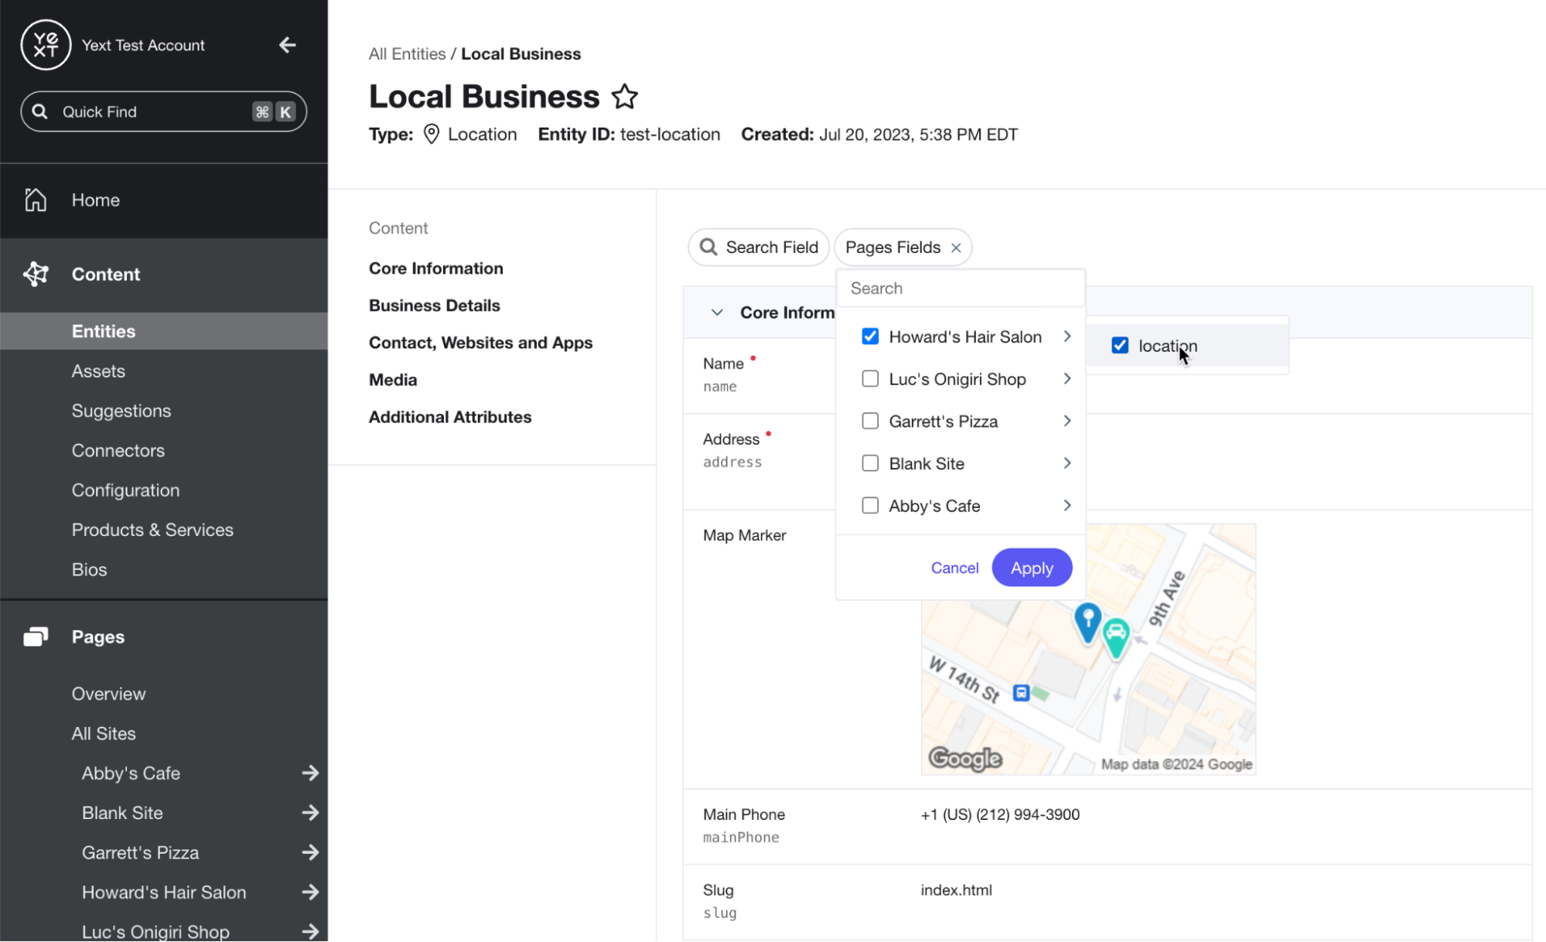Open Suggestions in the sidebar

[x=121, y=411]
